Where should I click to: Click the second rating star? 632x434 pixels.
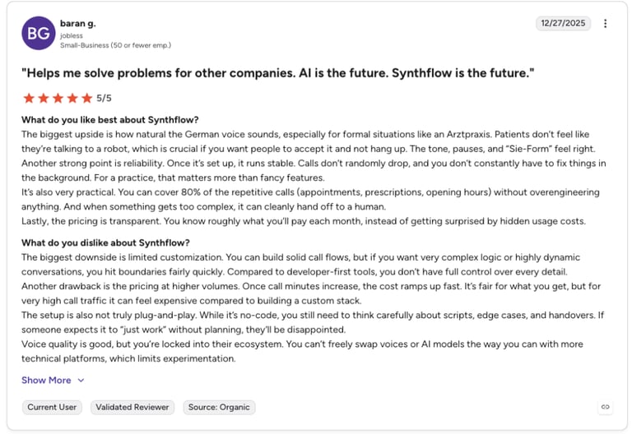[43, 99]
